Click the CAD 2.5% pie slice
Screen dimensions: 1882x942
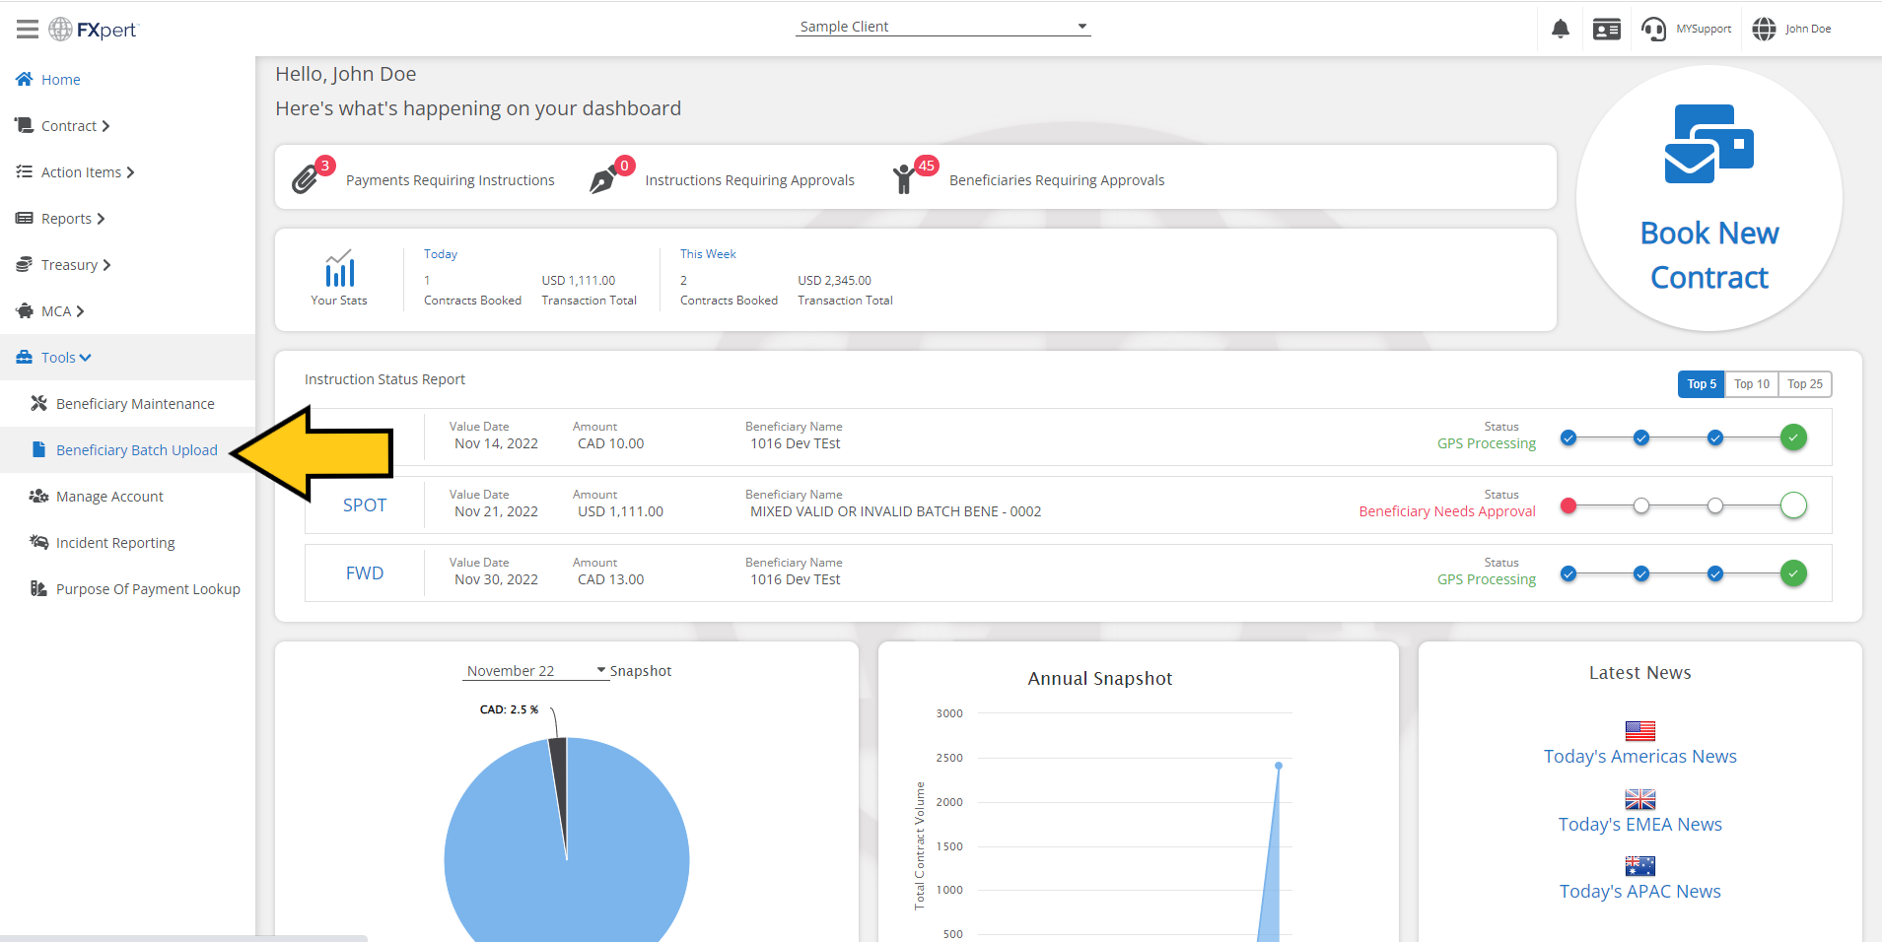(559, 788)
